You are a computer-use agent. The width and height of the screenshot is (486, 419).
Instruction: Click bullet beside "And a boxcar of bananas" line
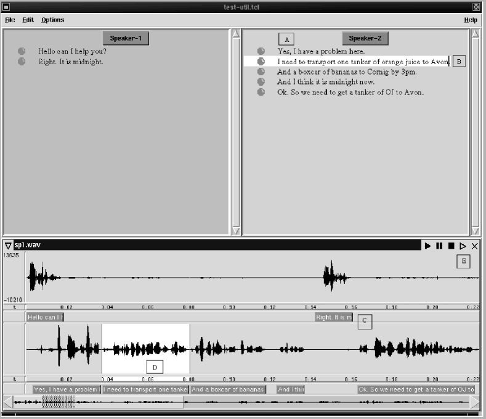[261, 72]
